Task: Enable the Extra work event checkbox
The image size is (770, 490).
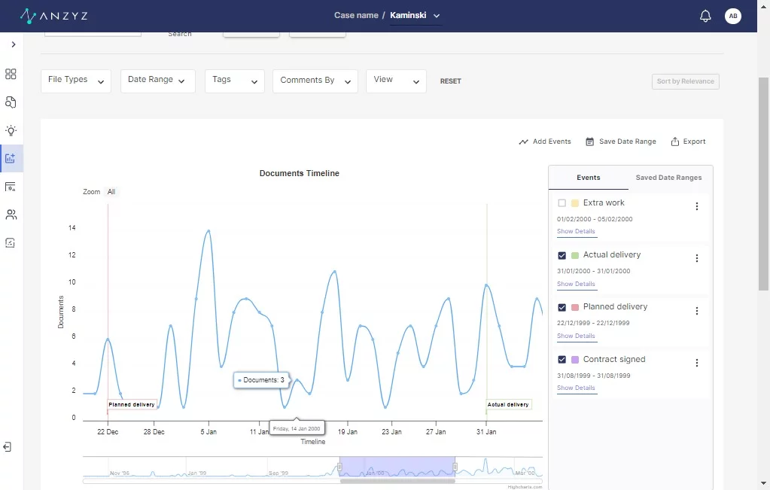Action: (x=562, y=202)
